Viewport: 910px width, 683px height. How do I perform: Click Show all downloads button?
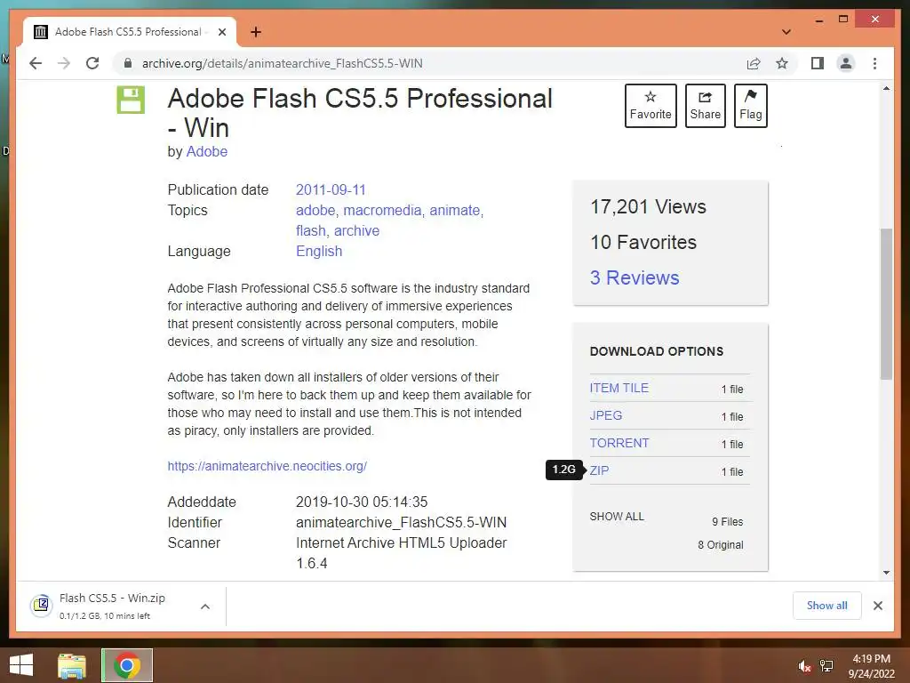pos(827,606)
